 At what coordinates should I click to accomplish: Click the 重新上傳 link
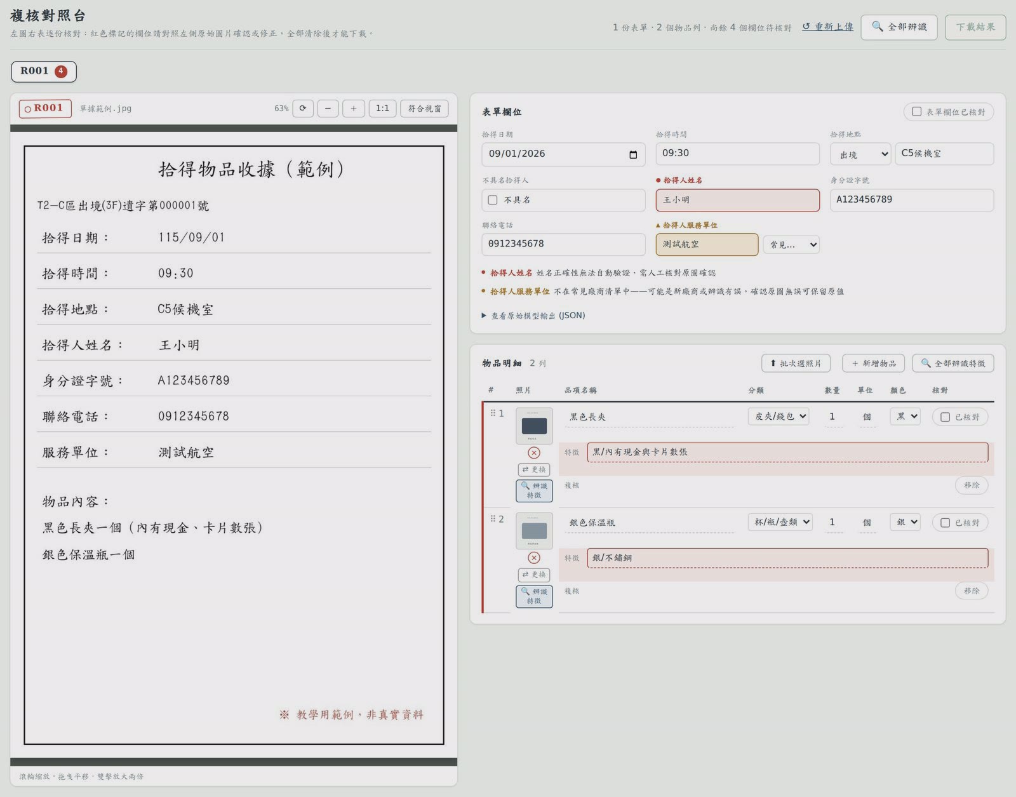tap(827, 27)
